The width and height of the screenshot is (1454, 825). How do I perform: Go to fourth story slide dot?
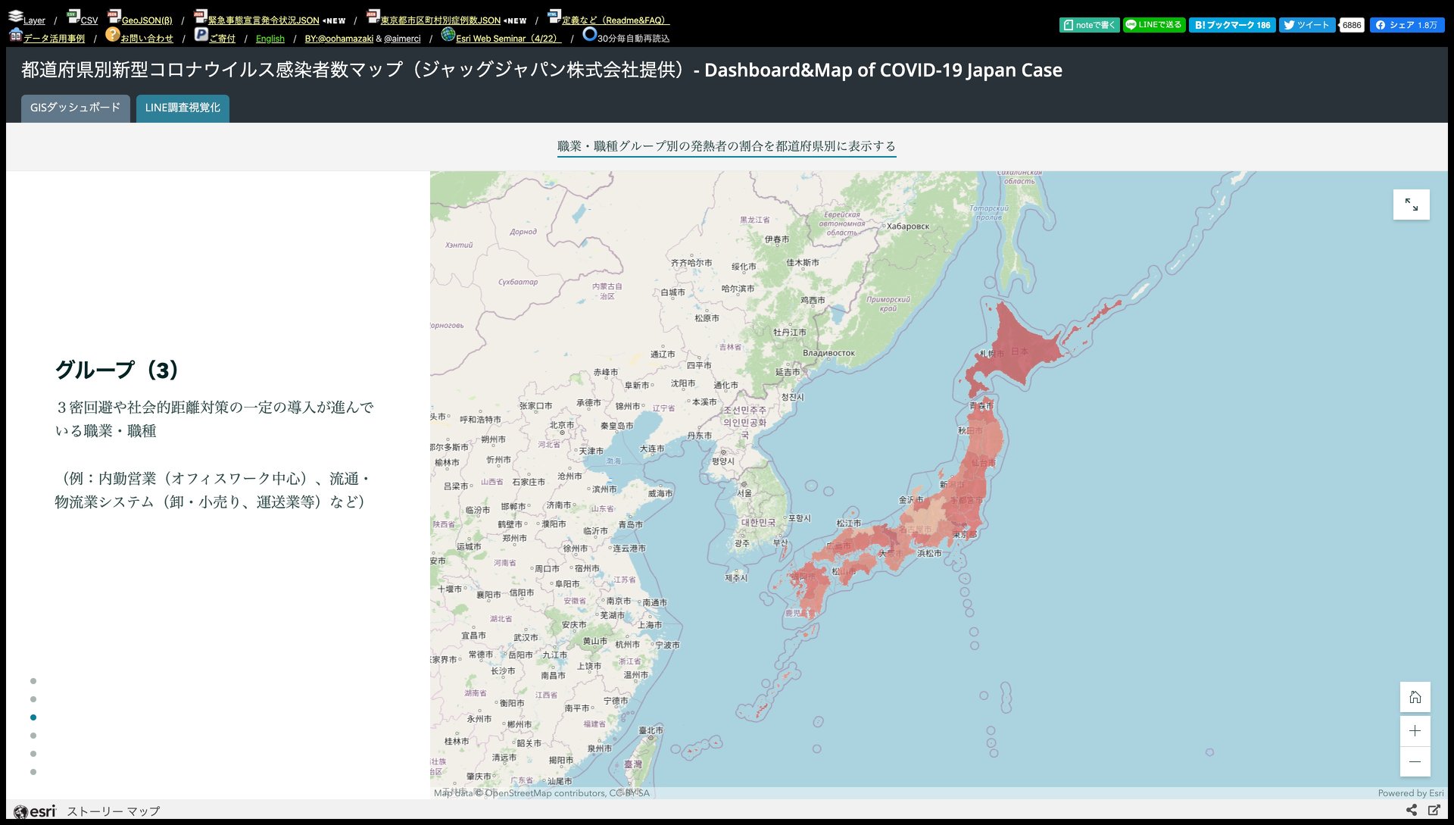(x=33, y=736)
